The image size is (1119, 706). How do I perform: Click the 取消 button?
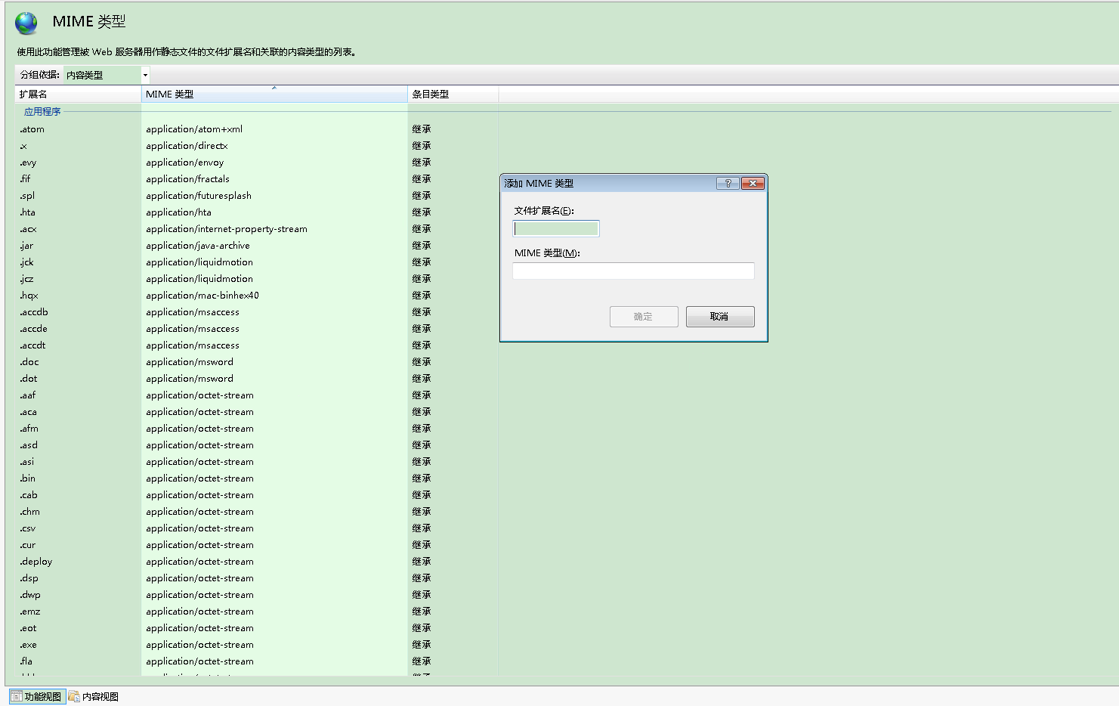720,317
